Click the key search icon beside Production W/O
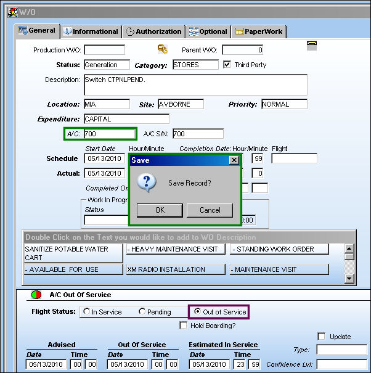The height and width of the screenshot is (373, 371). coord(163,49)
